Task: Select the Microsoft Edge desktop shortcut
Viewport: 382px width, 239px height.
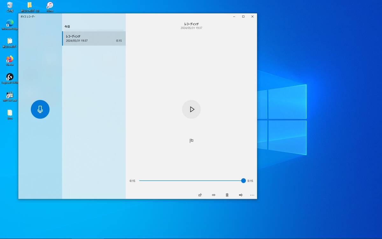Action: point(10,25)
